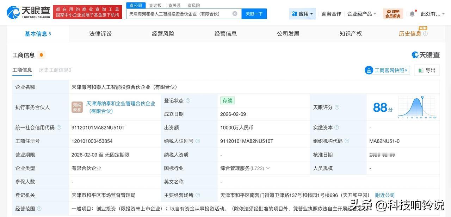451x217 pixels.
Task: Click organization code MA82NU51-0
Action: tap(384, 141)
